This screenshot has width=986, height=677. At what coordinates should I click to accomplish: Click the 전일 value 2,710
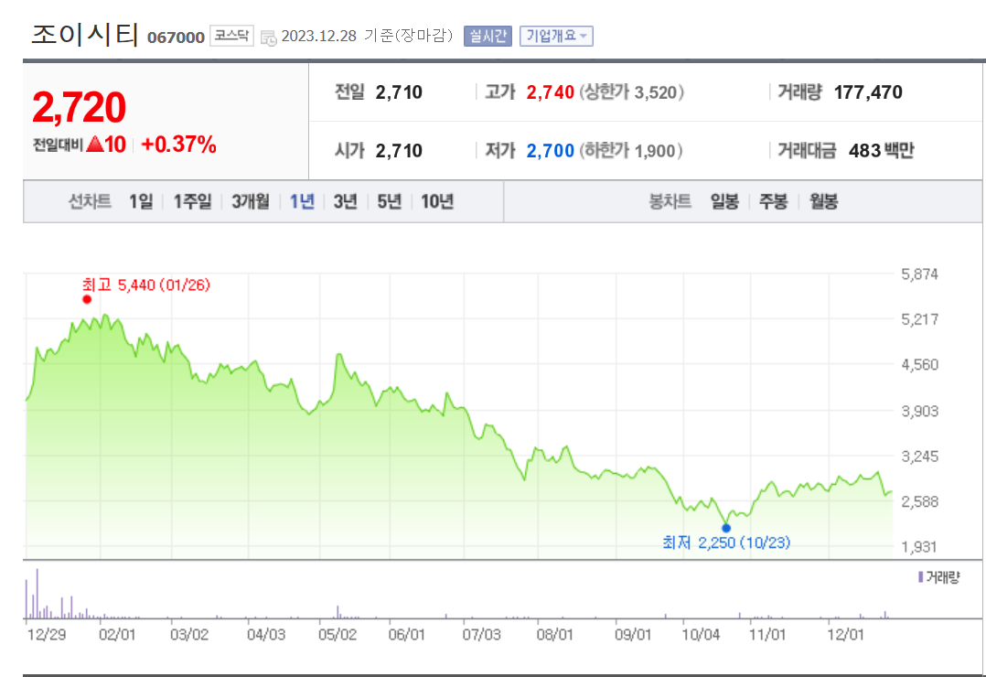pos(399,92)
